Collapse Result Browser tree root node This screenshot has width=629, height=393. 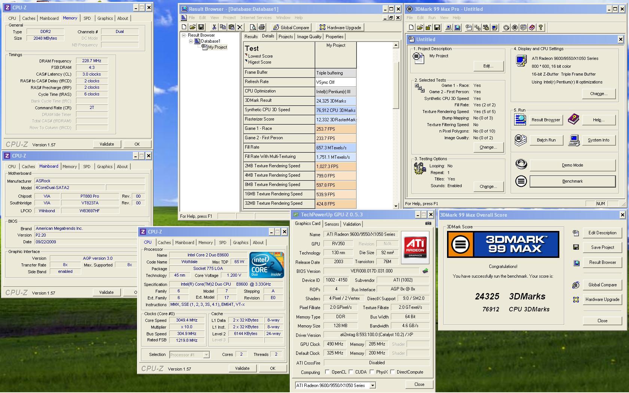coord(184,35)
